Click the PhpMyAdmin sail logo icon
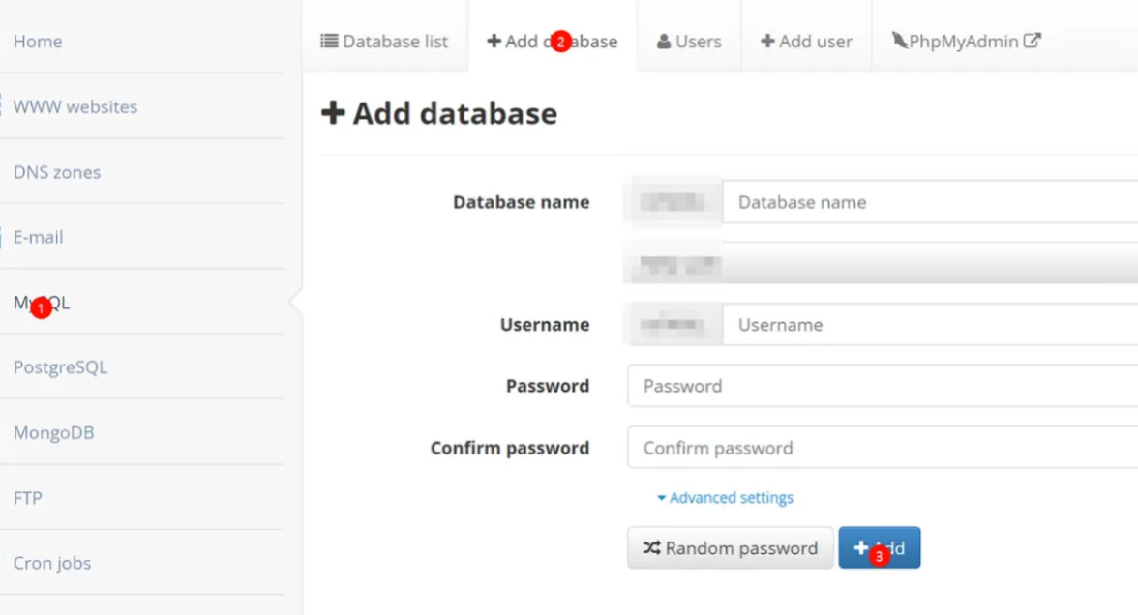 (x=899, y=41)
